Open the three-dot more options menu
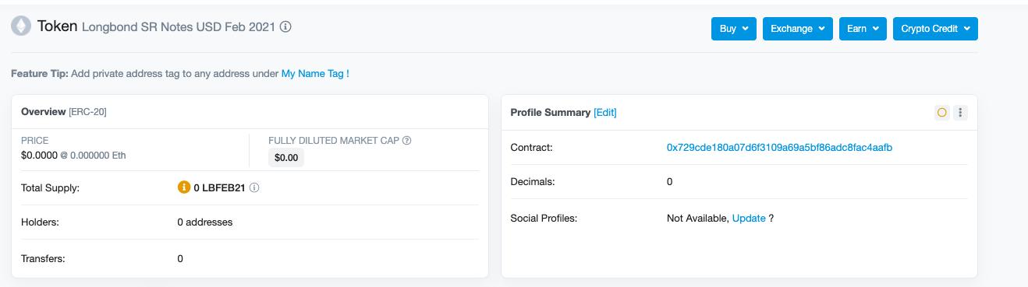This screenshot has height=287, width=1028. [x=960, y=113]
